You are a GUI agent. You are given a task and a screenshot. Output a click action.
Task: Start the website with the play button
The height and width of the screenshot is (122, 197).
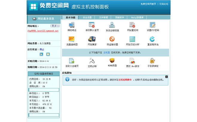click(x=41, y=54)
